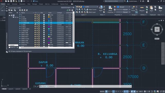
Task: Click the Share button in title bar
Action: click(36, 1)
